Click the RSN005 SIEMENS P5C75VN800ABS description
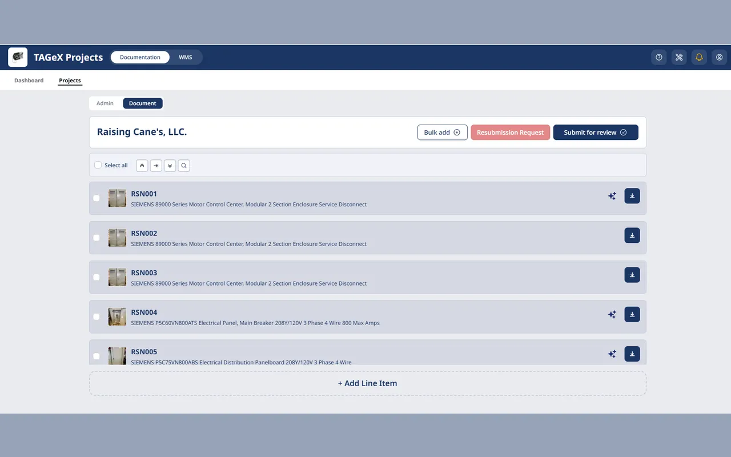The height and width of the screenshot is (457, 731). 241,362
